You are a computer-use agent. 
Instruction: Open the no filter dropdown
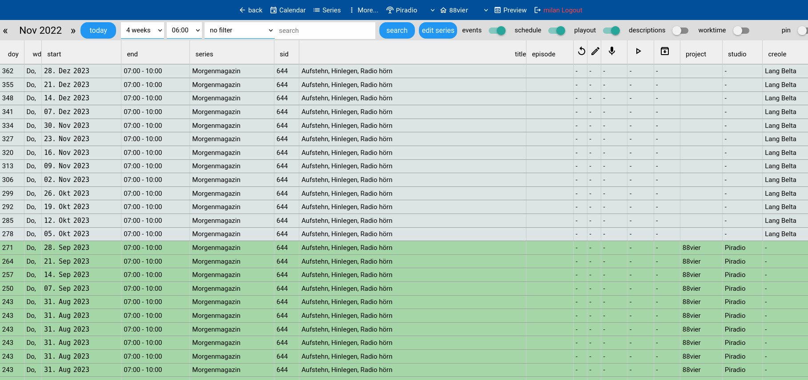[240, 31]
